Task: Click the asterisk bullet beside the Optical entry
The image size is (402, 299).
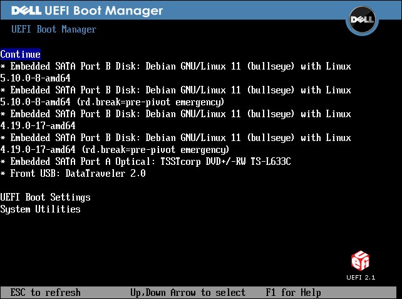Action: [x=3, y=162]
